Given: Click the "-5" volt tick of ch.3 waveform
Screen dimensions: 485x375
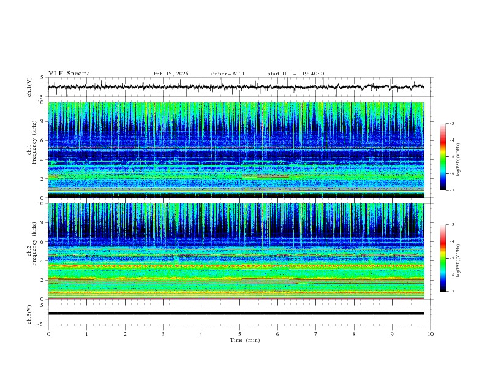Looking at the screenshot, I should tap(42, 324).
